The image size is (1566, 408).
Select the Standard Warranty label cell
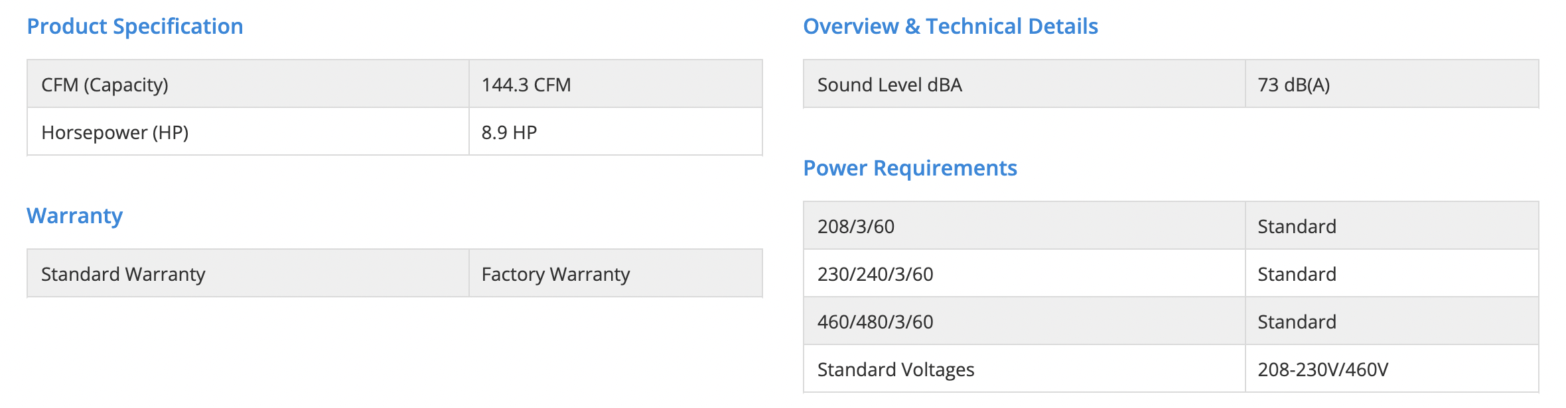(x=123, y=274)
